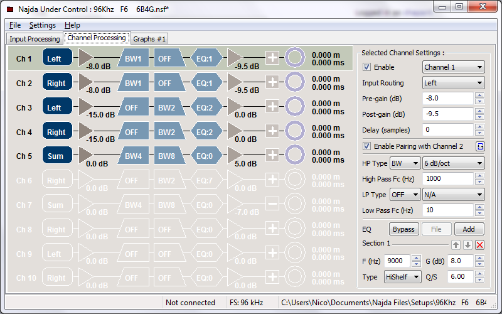Select the Ch 8 row label
This screenshot has height=314, width=502.
point(24,230)
